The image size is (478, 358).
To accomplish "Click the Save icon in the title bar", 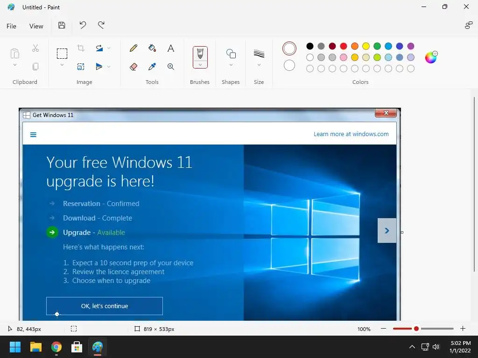I will coord(62,25).
